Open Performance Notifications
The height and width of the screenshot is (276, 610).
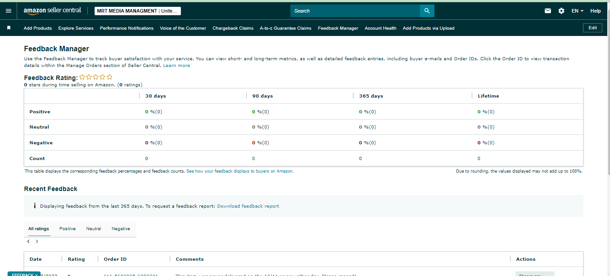pos(127,28)
